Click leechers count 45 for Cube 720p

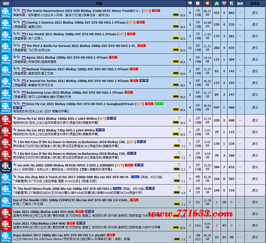pos(224,226)
